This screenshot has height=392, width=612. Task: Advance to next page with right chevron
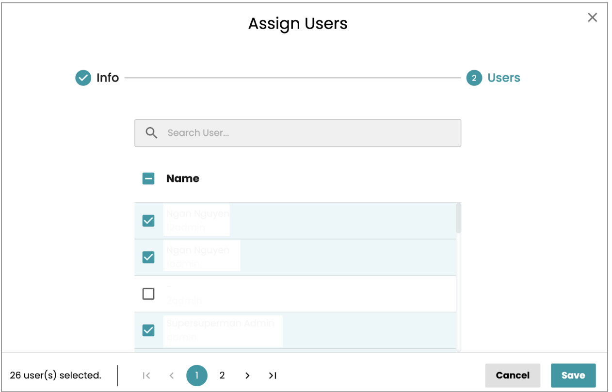pos(247,376)
